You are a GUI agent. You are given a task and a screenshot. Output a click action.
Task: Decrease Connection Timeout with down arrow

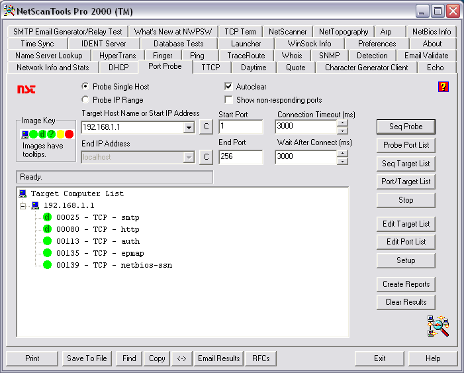[x=342, y=131]
